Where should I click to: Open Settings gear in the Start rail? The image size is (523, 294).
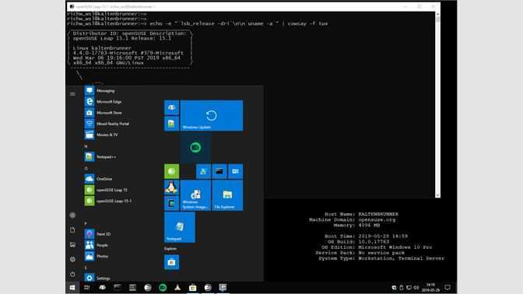click(72, 259)
